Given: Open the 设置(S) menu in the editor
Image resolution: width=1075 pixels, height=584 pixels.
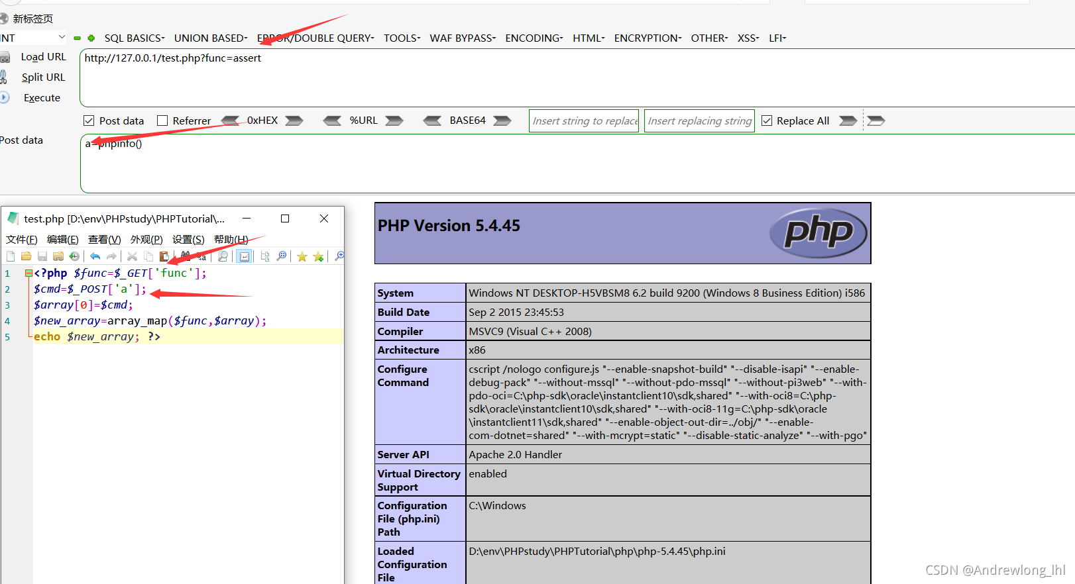Looking at the screenshot, I should [188, 240].
